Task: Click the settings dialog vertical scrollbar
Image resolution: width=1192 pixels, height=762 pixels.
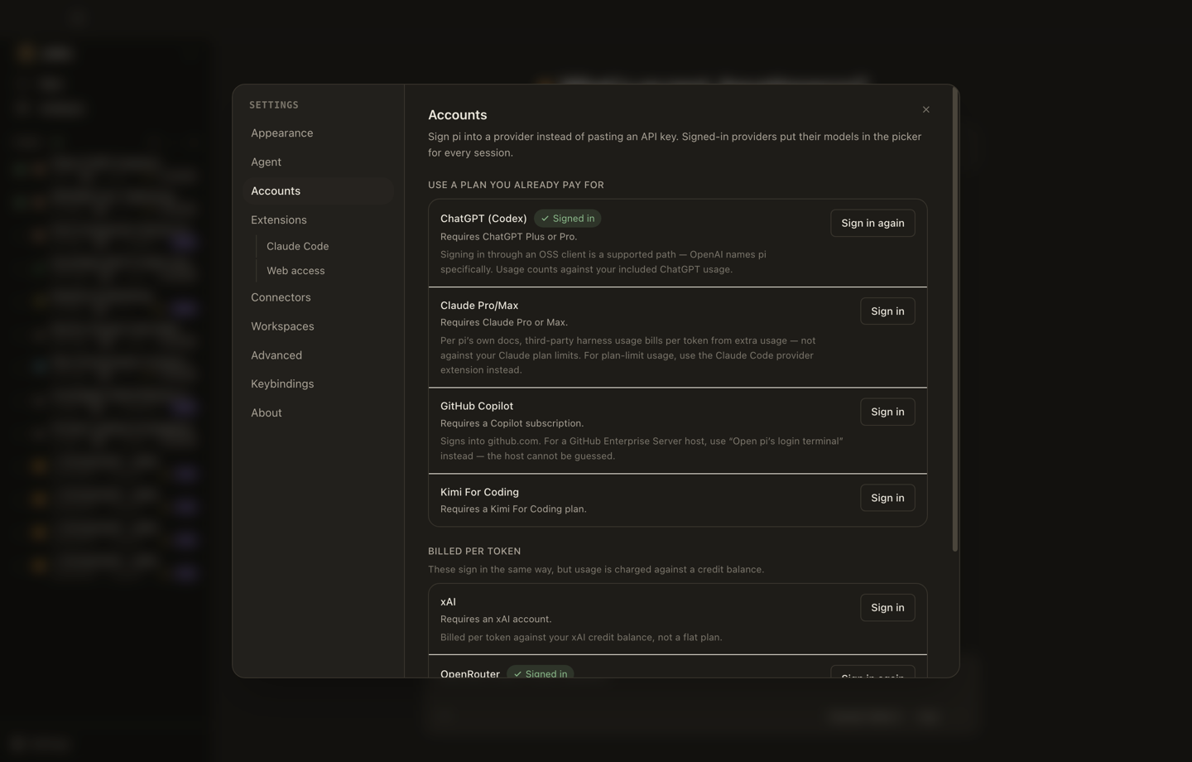Action: click(x=955, y=320)
